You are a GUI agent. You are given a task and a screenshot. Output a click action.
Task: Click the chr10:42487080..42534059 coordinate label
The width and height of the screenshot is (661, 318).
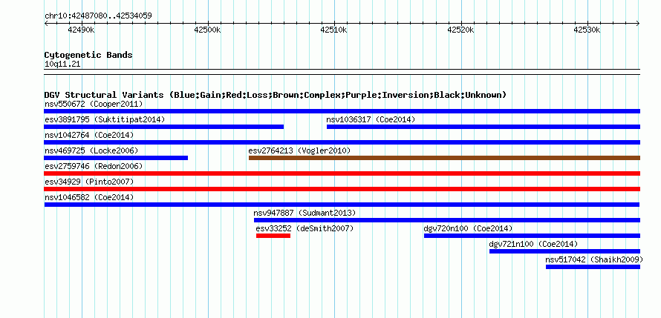pos(98,16)
